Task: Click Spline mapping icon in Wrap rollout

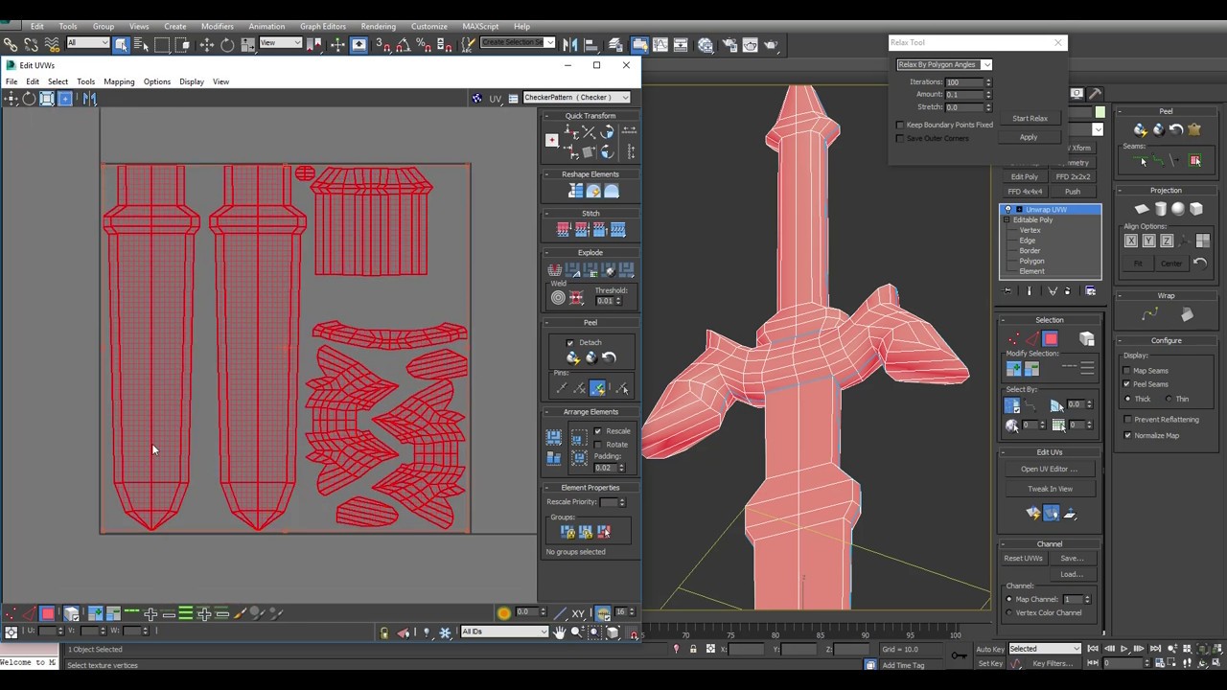Action: pos(1150,314)
